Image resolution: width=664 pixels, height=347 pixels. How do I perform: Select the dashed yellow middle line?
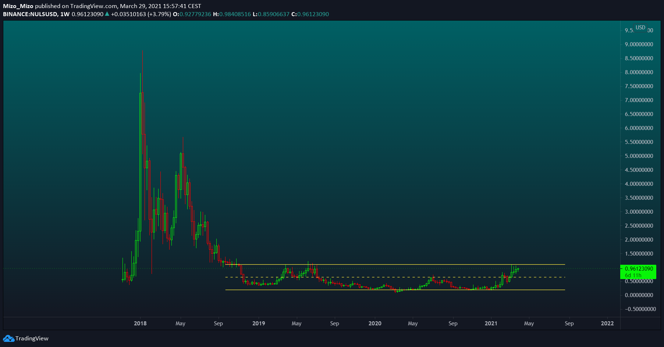pyautogui.click(x=395, y=277)
